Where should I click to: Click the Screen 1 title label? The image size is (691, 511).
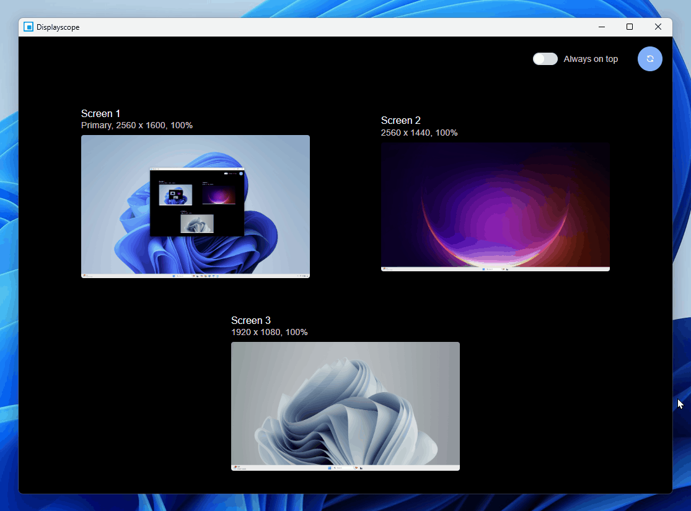tap(100, 113)
